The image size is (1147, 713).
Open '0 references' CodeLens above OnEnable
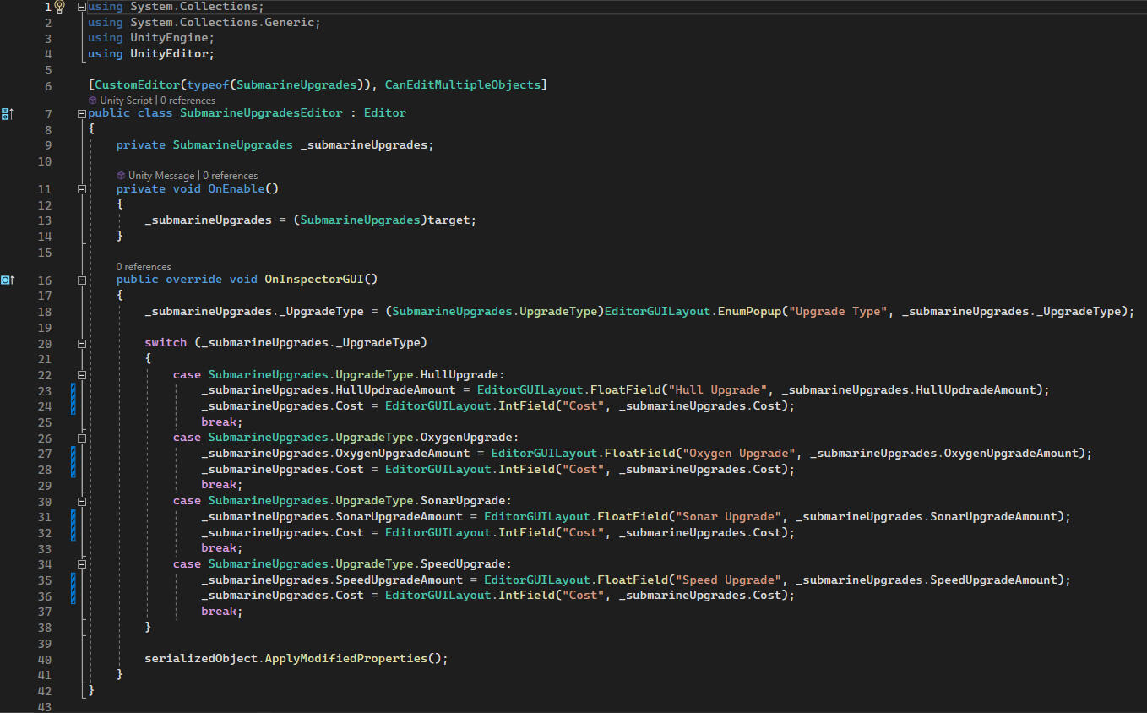tap(230, 176)
